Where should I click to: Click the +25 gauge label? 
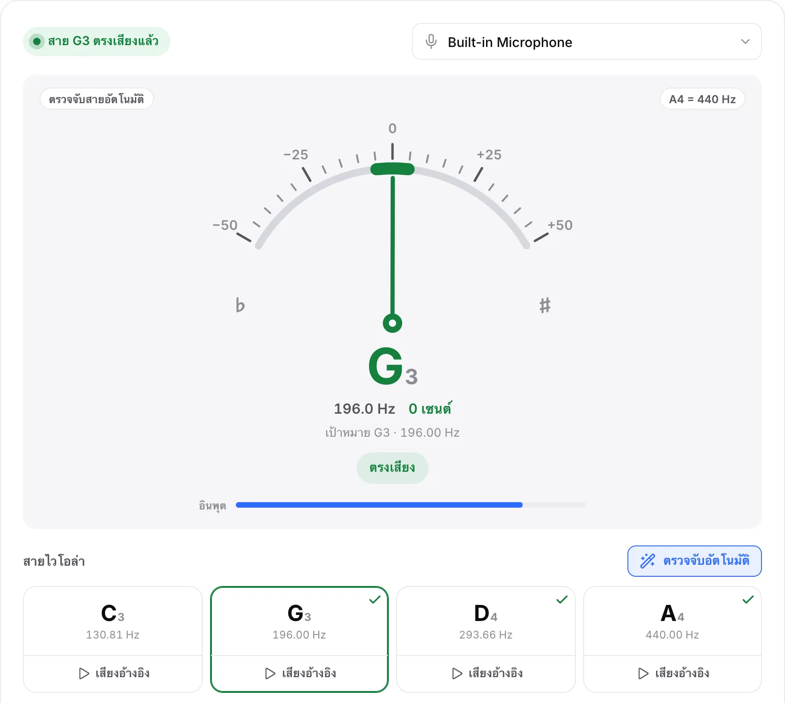click(x=489, y=155)
